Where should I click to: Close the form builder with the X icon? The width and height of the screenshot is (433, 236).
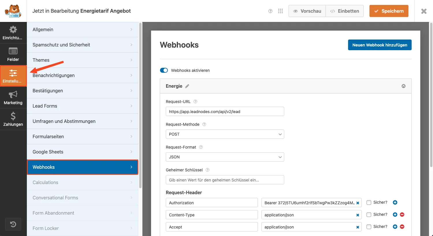tap(424, 11)
